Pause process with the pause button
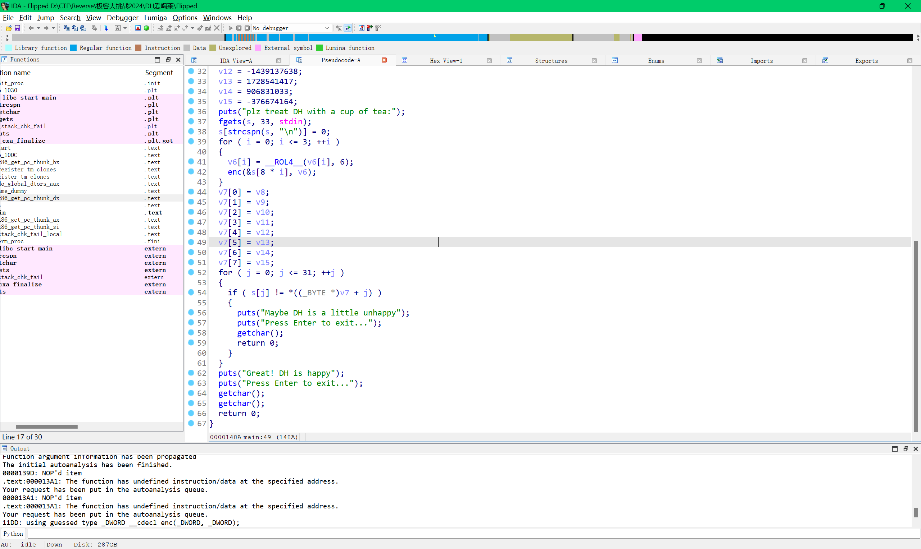This screenshot has width=921, height=549. 239,28
